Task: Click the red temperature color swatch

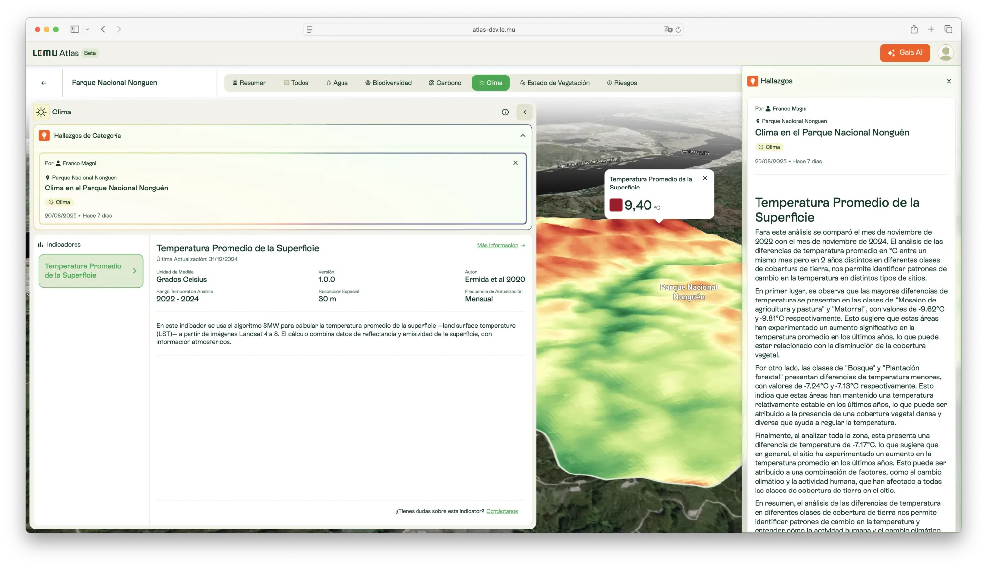Action: click(616, 205)
